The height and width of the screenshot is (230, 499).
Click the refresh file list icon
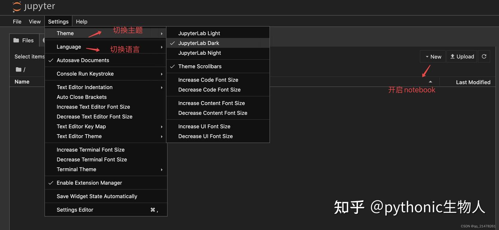click(x=484, y=56)
